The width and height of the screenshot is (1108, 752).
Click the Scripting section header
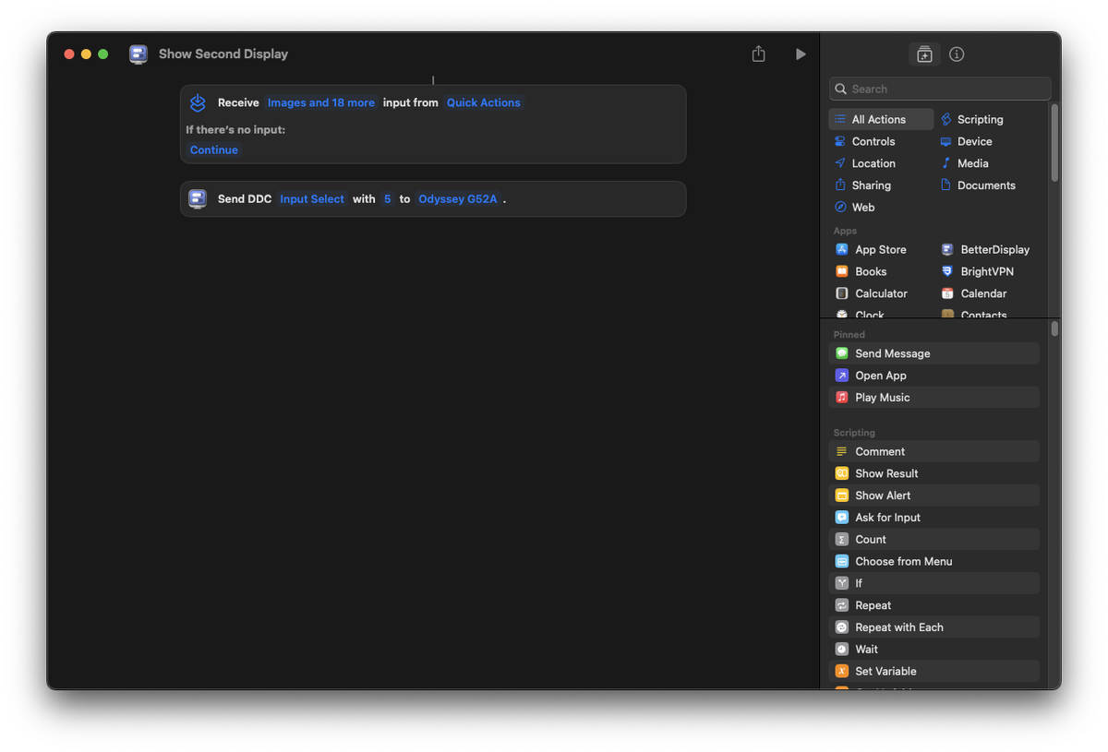click(x=854, y=433)
